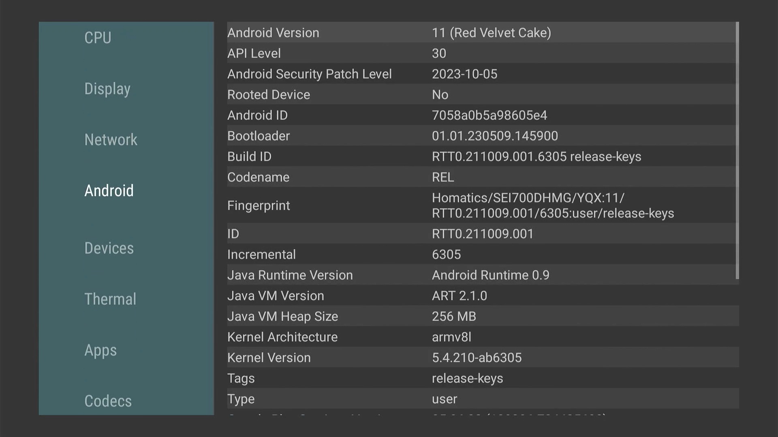Viewport: 778px width, 437px height.
Task: Click the ART 2.1.0 value
Action: (x=460, y=295)
